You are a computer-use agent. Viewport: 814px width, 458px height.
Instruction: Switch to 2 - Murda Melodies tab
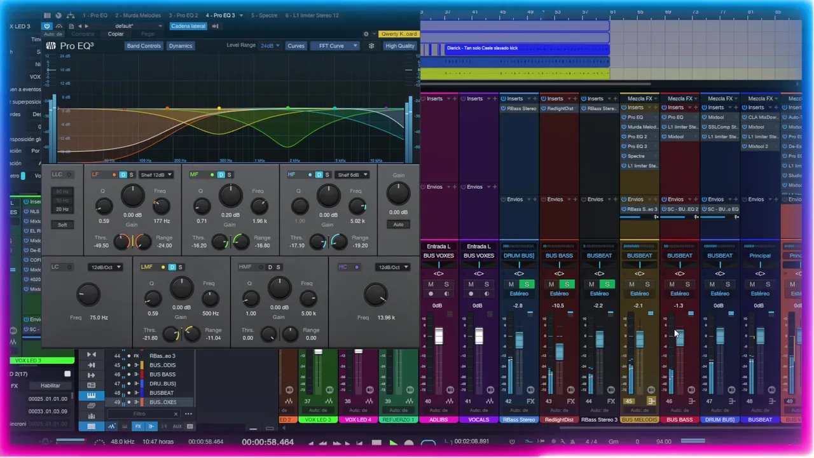tap(139, 15)
